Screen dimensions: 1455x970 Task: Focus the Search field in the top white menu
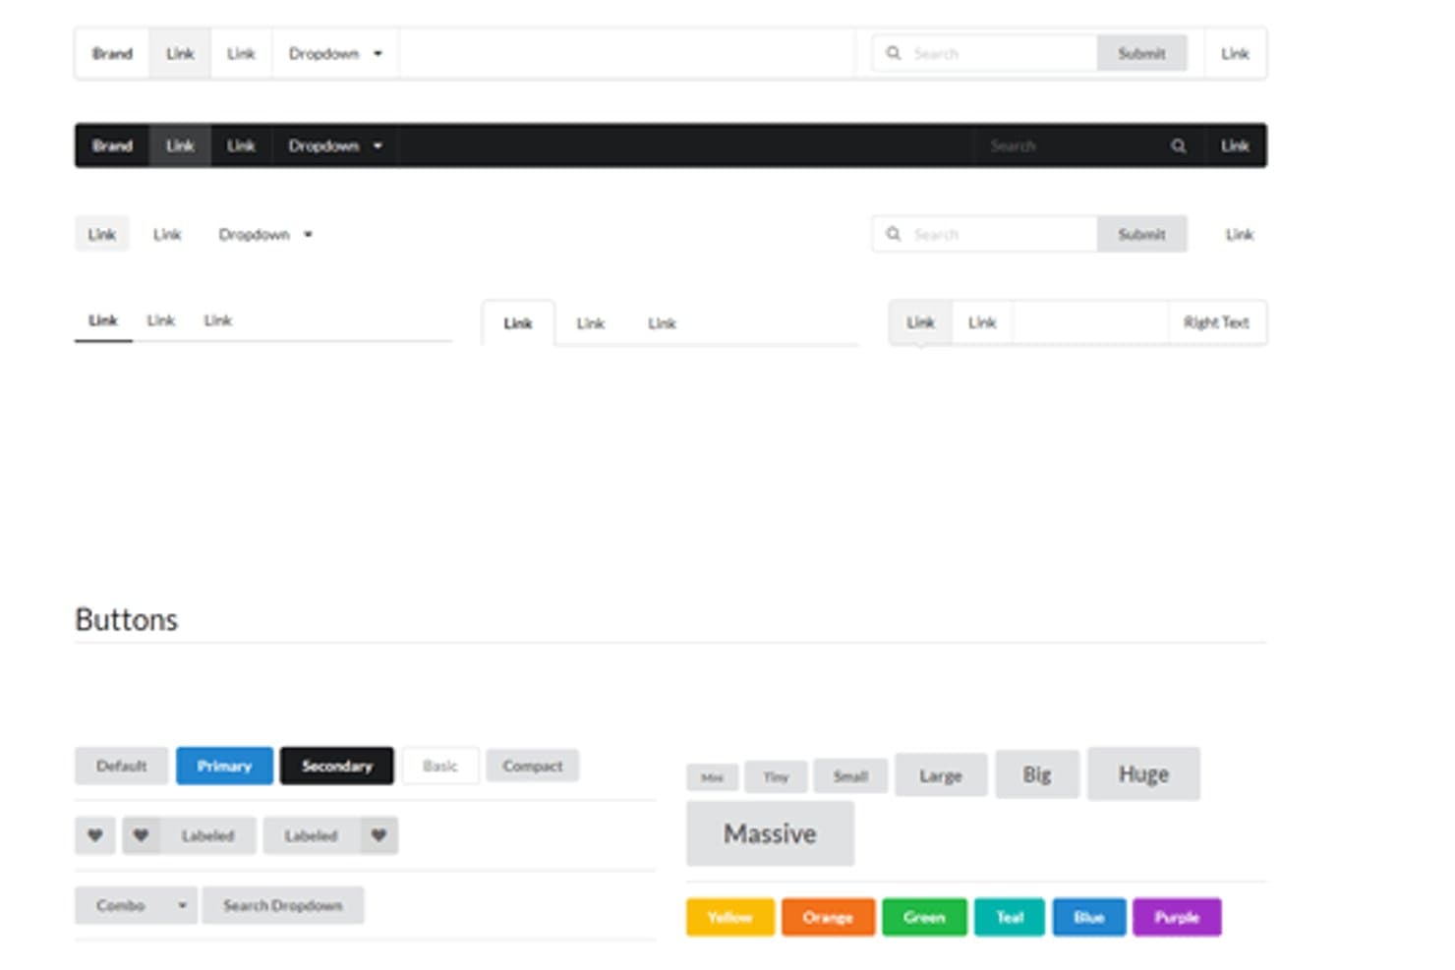[985, 53]
